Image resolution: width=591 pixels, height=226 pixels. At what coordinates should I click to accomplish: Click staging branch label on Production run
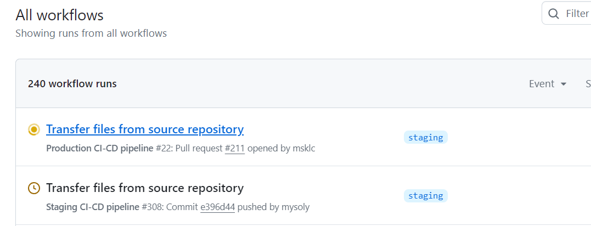(x=425, y=138)
